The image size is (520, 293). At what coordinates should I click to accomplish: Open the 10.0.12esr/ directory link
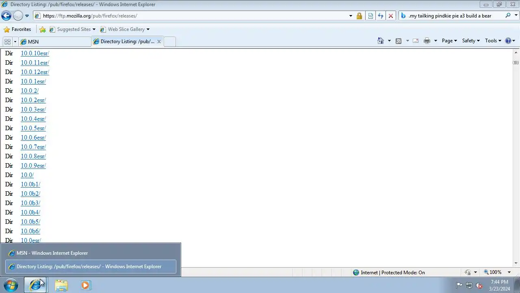click(35, 72)
